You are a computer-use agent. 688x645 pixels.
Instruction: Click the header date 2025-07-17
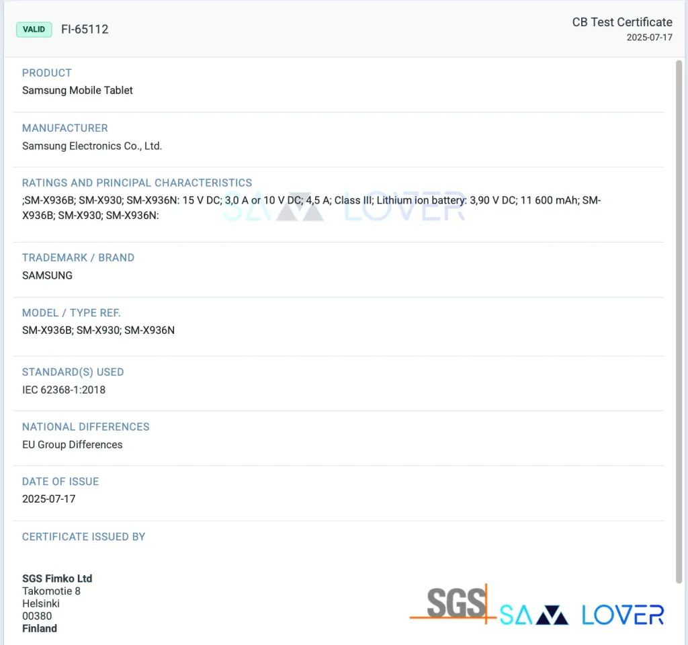pyautogui.click(x=650, y=38)
